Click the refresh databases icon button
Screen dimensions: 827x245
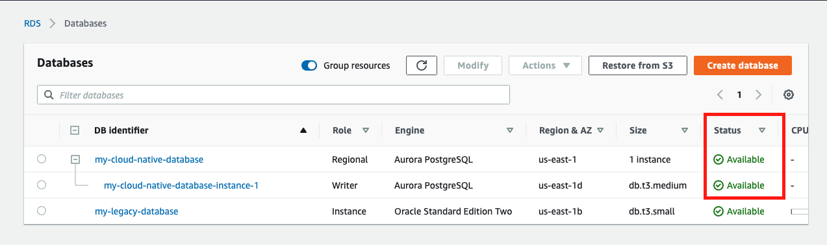(421, 65)
